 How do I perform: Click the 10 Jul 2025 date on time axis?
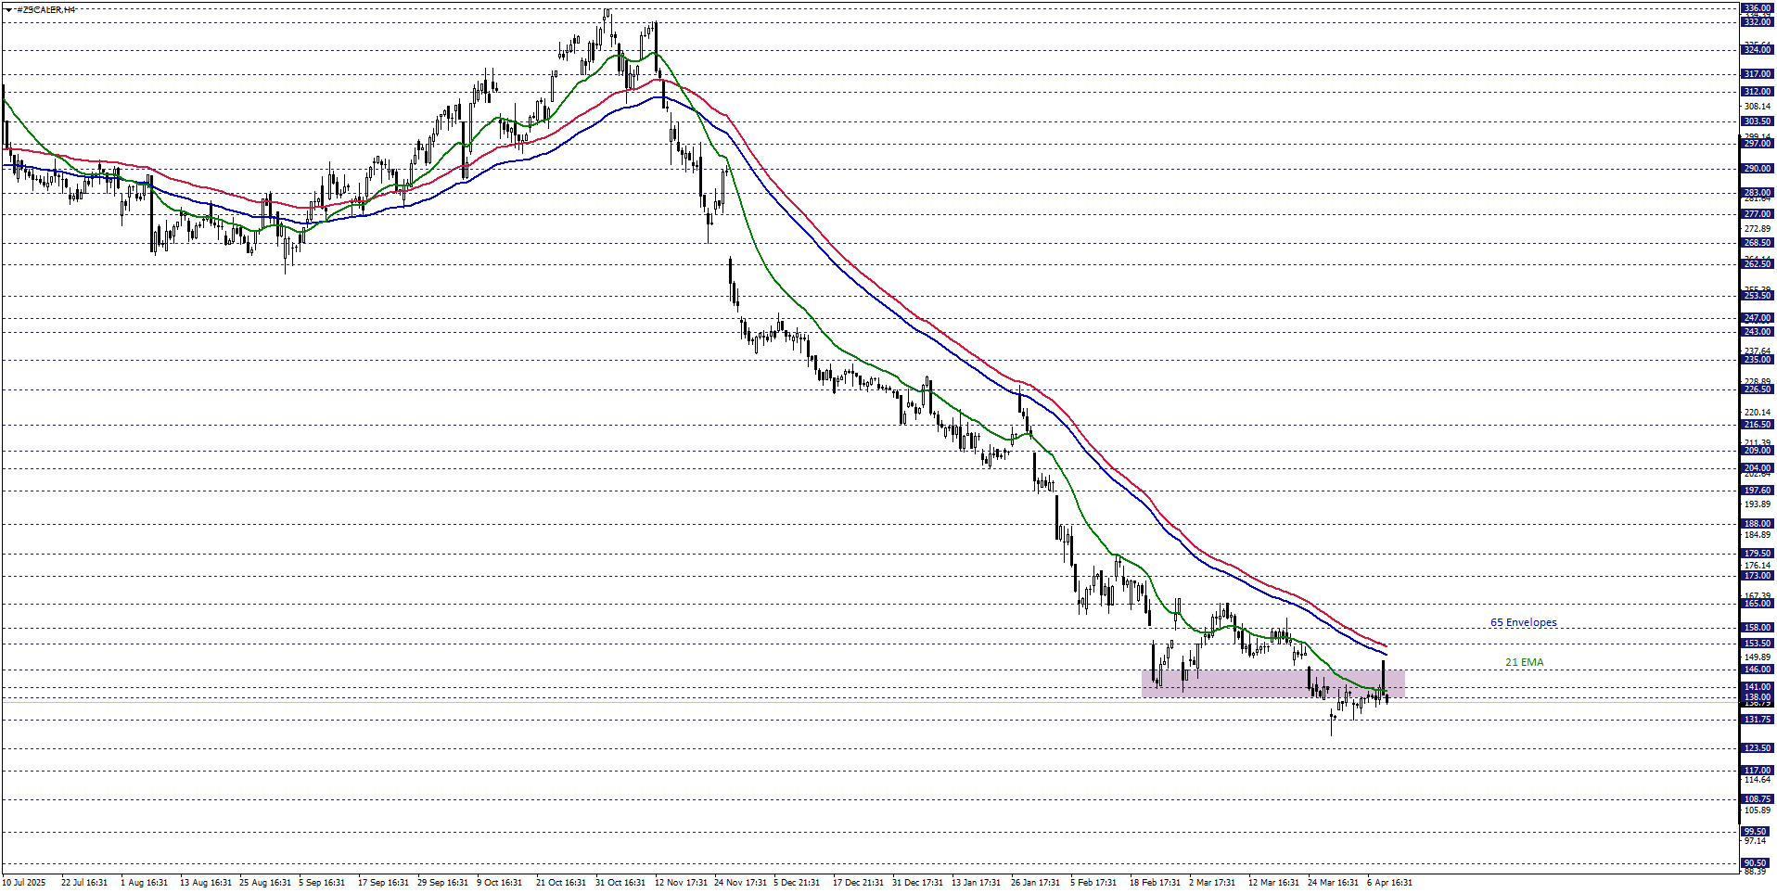click(24, 883)
